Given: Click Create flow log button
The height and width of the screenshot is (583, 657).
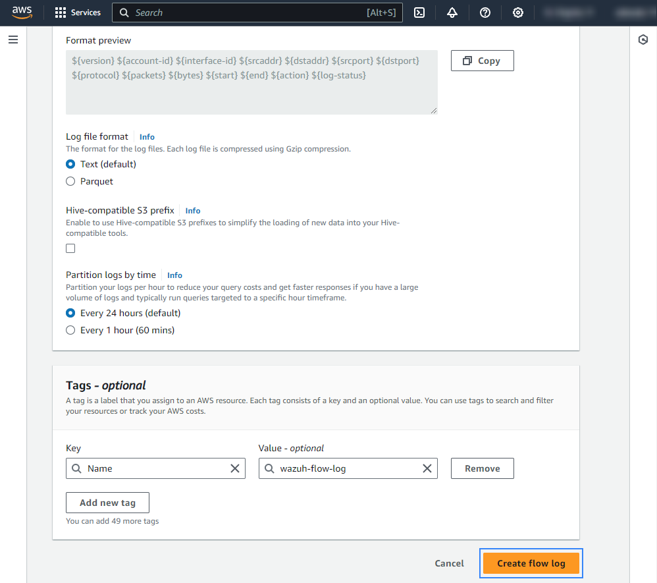Looking at the screenshot, I should (531, 563).
